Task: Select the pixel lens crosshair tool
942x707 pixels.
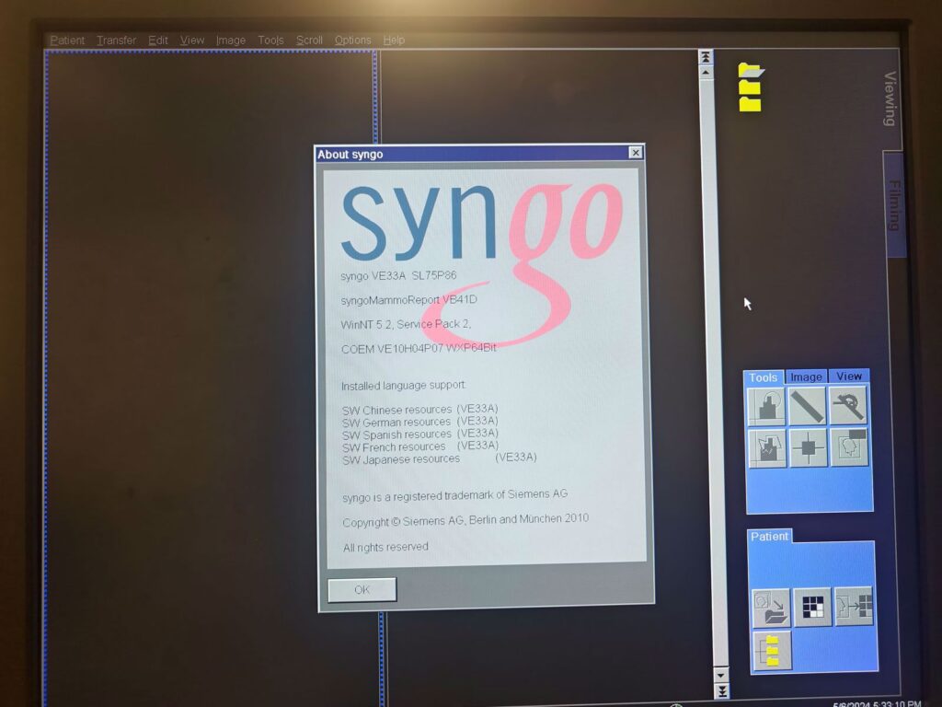Action: pos(808,447)
